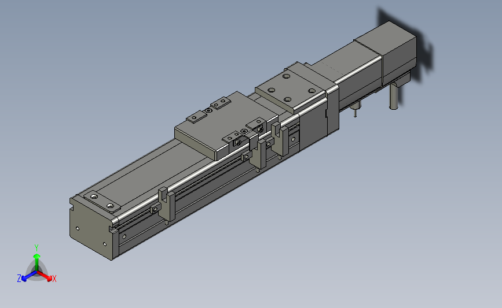The image size is (502, 308).
Task: Select the sensor bracket nearest the front end cap
Action: [x=167, y=205]
